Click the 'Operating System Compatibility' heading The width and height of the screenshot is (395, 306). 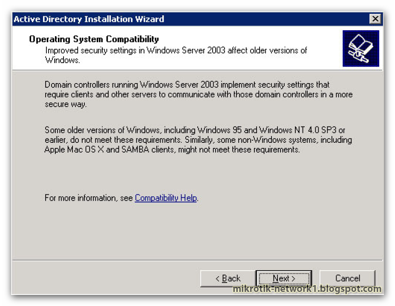tap(94, 39)
